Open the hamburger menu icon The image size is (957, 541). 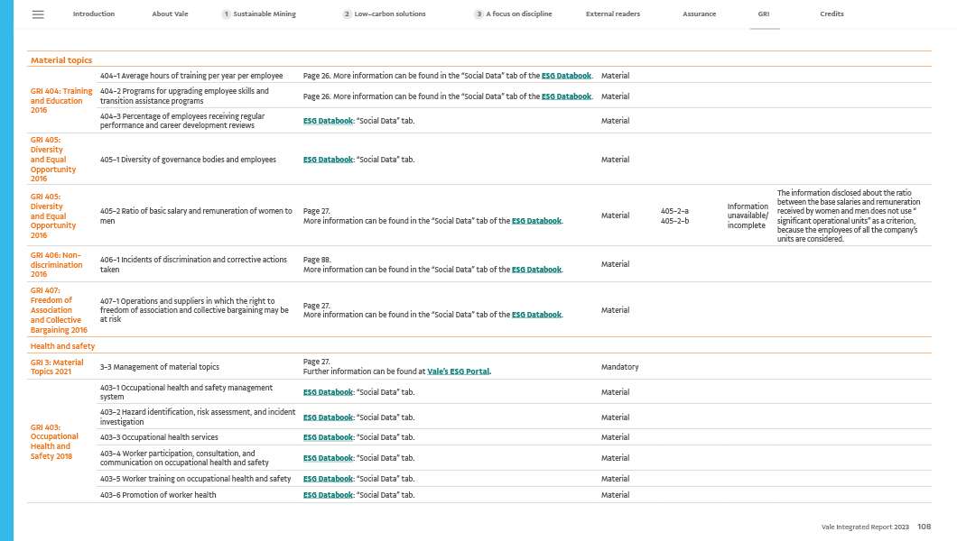(x=38, y=14)
